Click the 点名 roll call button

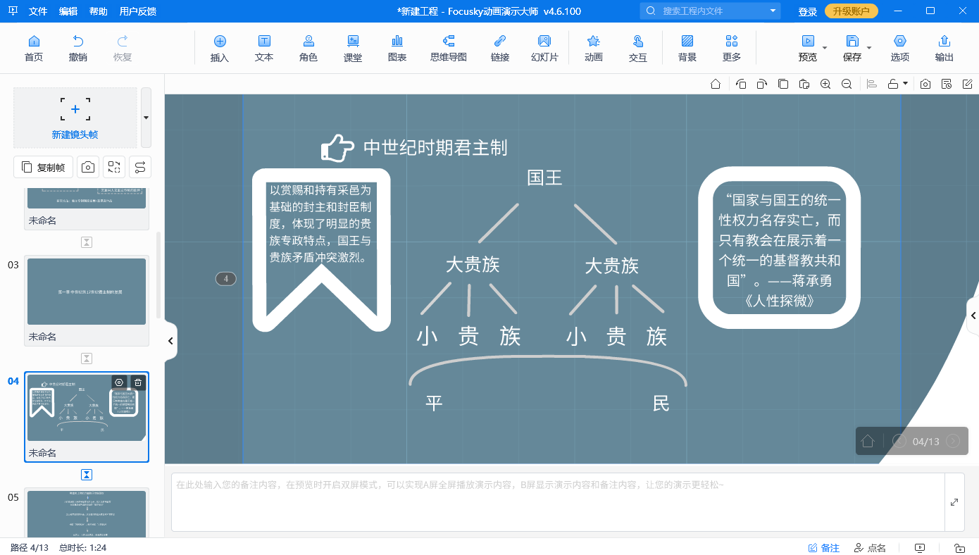pyautogui.click(x=870, y=547)
